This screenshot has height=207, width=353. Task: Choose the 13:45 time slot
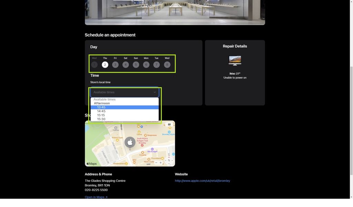[x=125, y=107]
